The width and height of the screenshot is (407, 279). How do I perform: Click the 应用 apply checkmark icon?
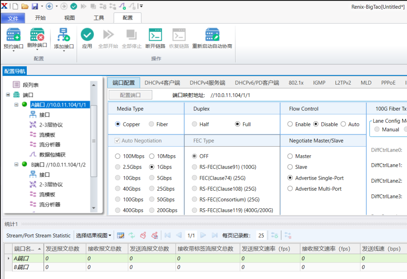[x=87, y=35]
